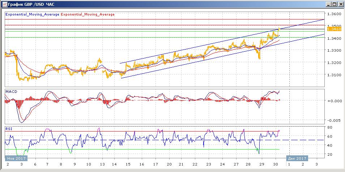Click date label 9 on time axis
The width and height of the screenshot is (345, 172).
pos(74,164)
